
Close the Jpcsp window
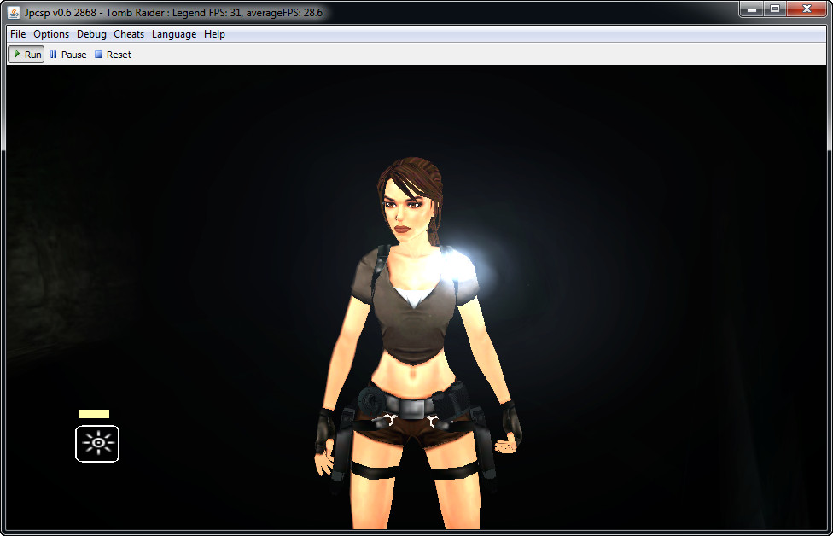[807, 9]
